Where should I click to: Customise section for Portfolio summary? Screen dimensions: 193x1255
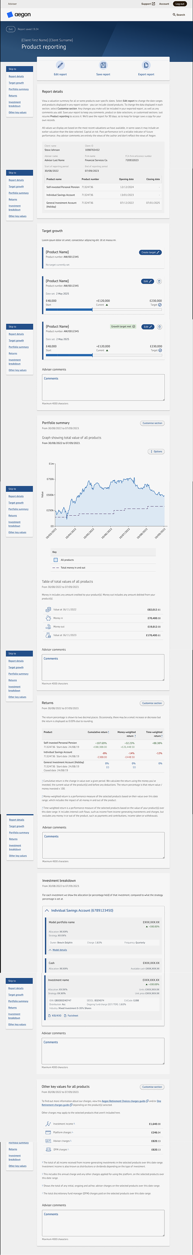[152, 423]
